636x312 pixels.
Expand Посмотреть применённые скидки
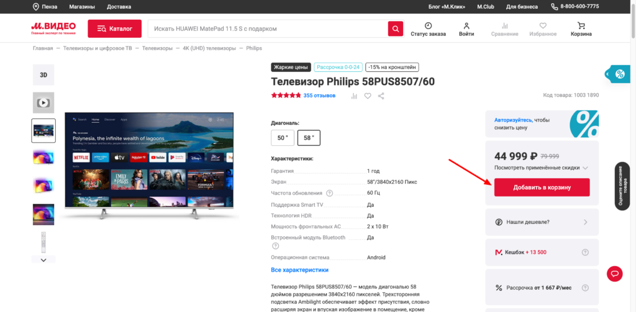pos(541,167)
